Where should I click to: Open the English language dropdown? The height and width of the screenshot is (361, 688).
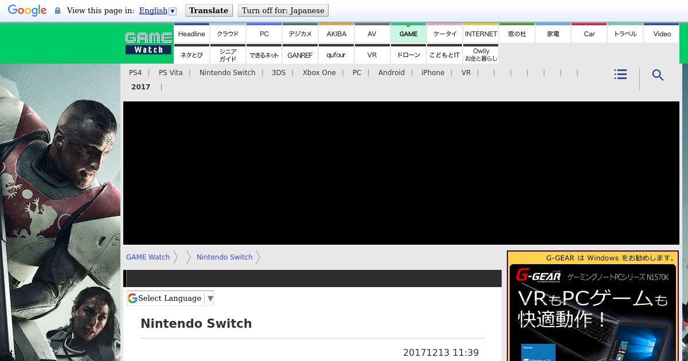158,10
